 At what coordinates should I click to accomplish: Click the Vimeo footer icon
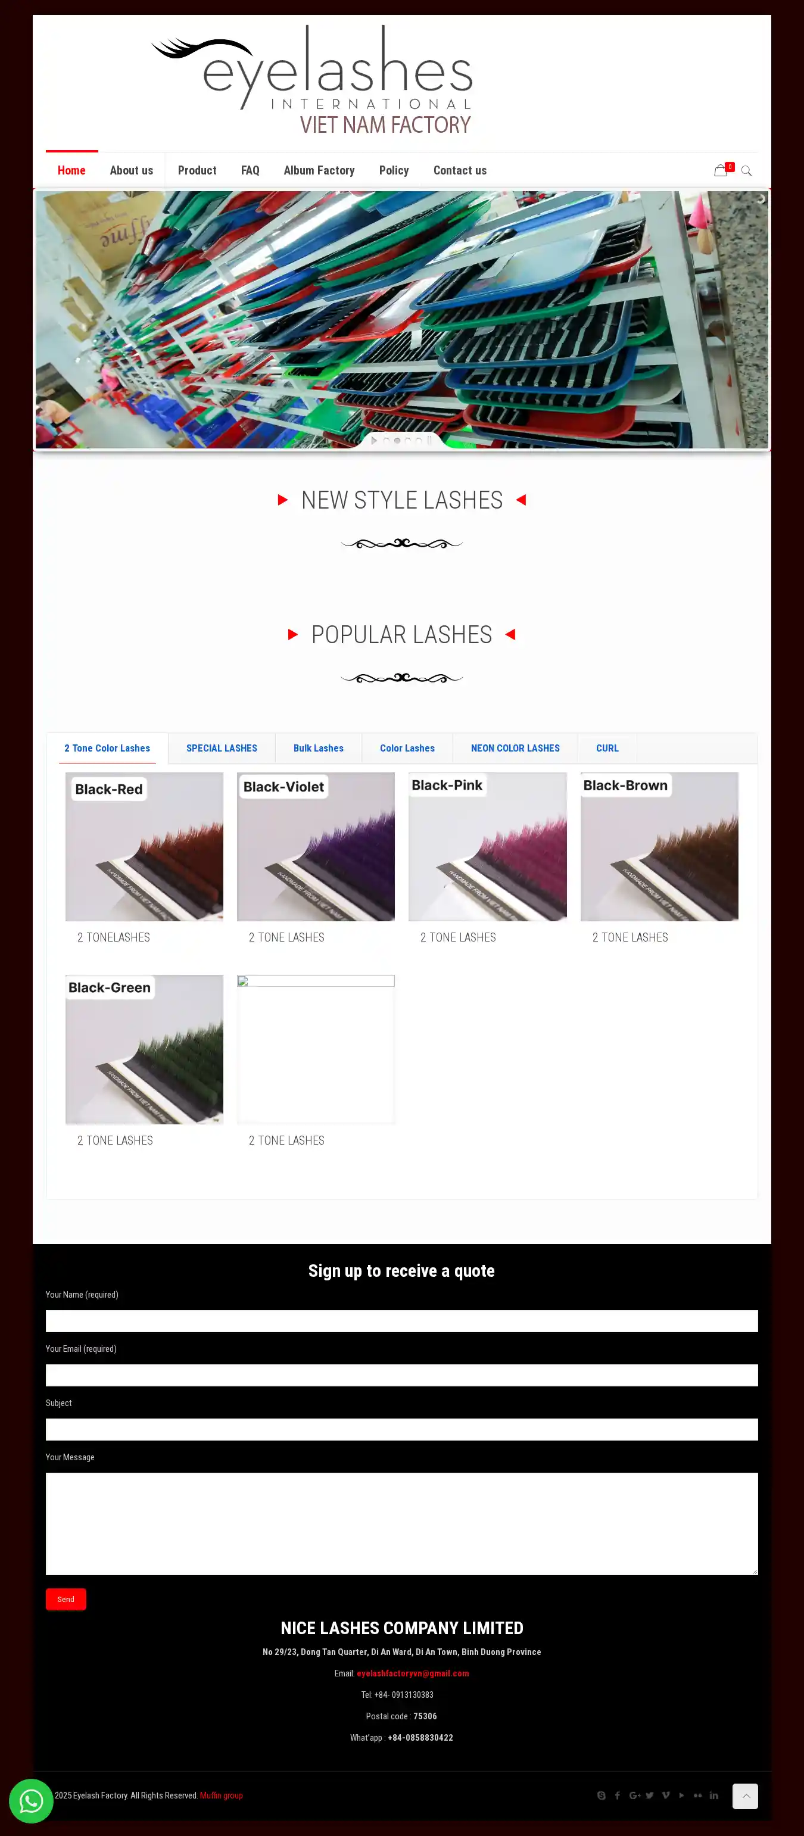click(666, 1796)
